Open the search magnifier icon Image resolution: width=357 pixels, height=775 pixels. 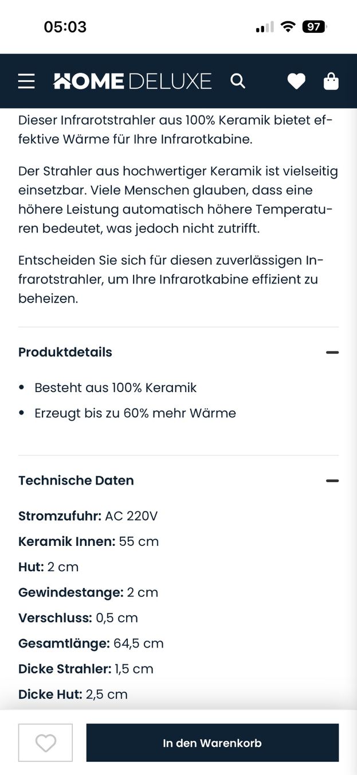pos(238,81)
